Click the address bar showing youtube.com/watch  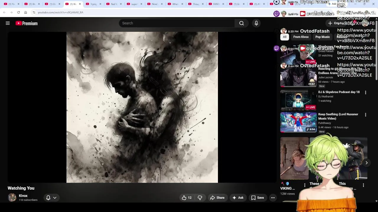pyautogui.click(x=61, y=12)
